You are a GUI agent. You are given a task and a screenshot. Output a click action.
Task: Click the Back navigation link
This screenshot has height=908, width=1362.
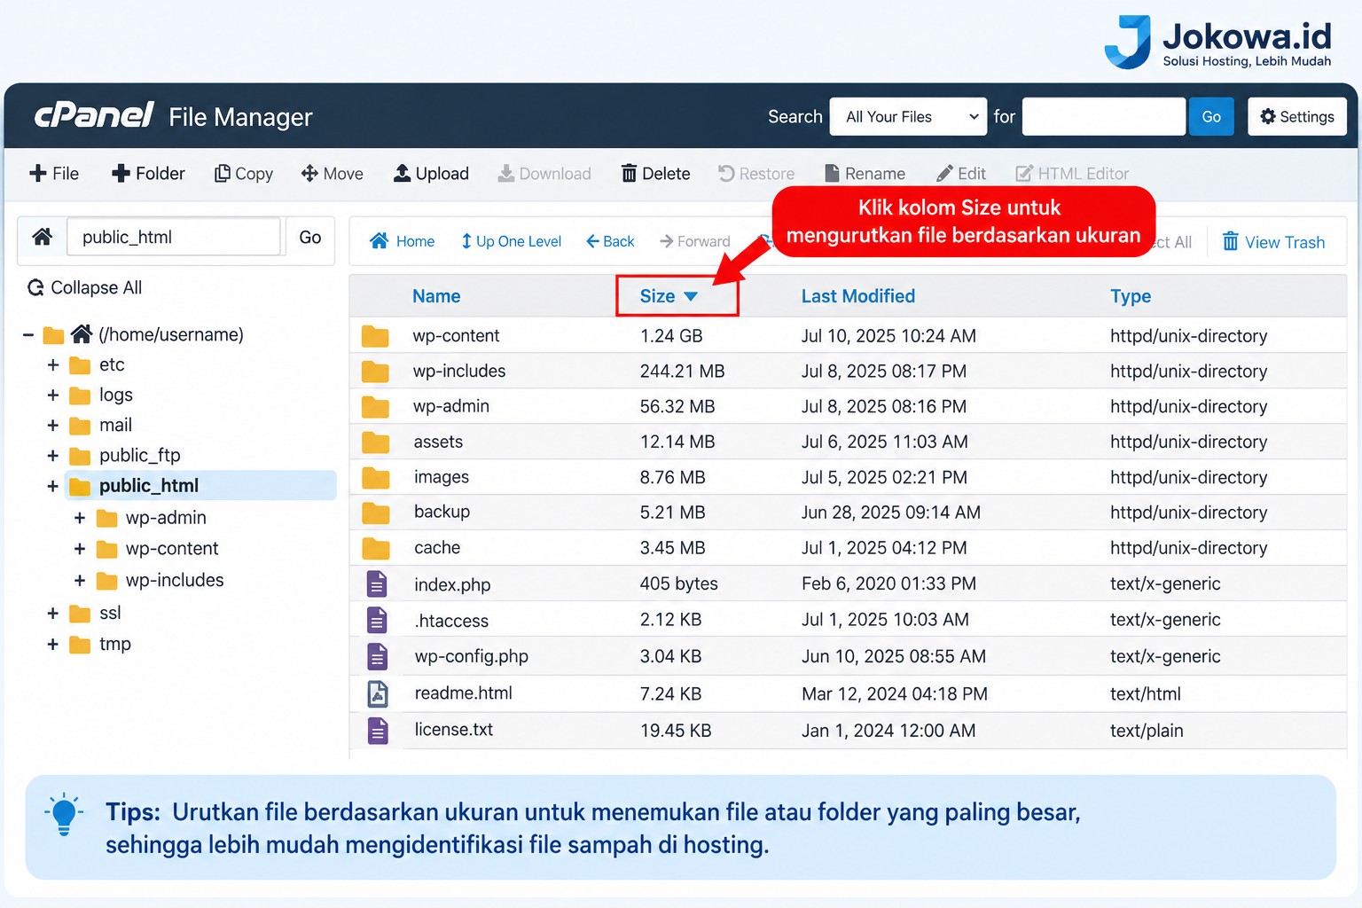point(610,241)
